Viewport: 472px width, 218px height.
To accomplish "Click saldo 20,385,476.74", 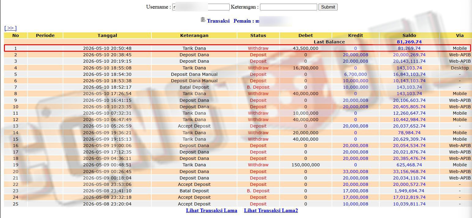I will pyautogui.click(x=409, y=158).
